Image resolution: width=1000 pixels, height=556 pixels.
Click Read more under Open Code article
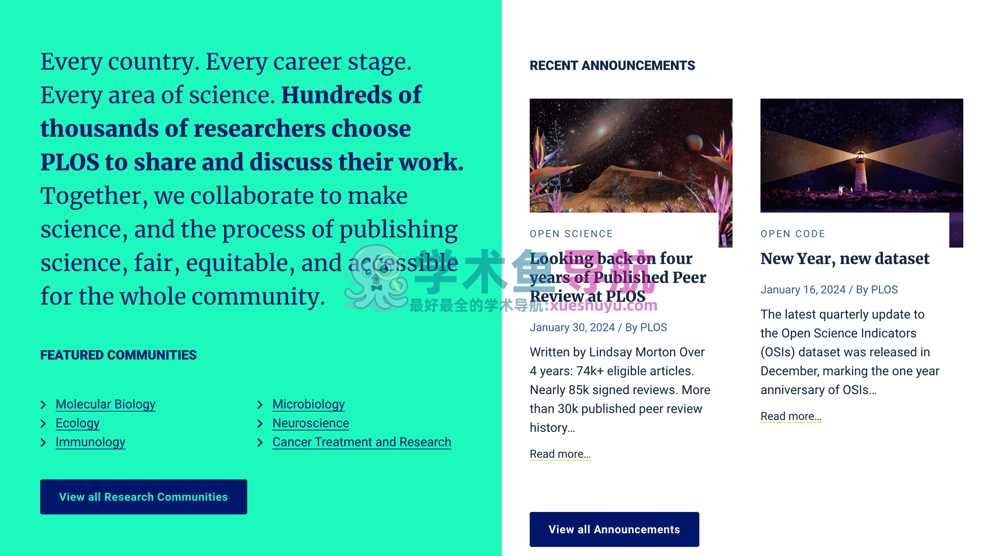click(x=790, y=416)
